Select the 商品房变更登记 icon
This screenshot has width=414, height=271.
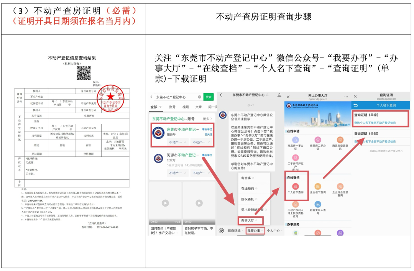(x=340, y=140)
